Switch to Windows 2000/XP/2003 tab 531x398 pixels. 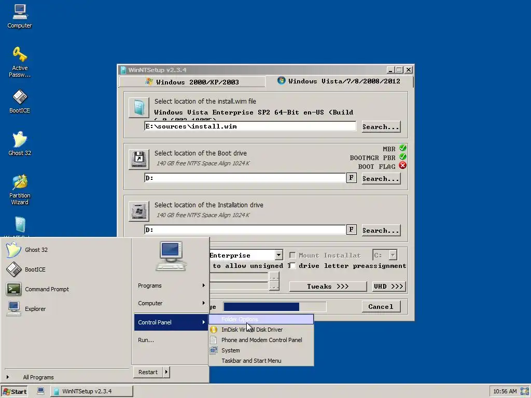point(192,82)
